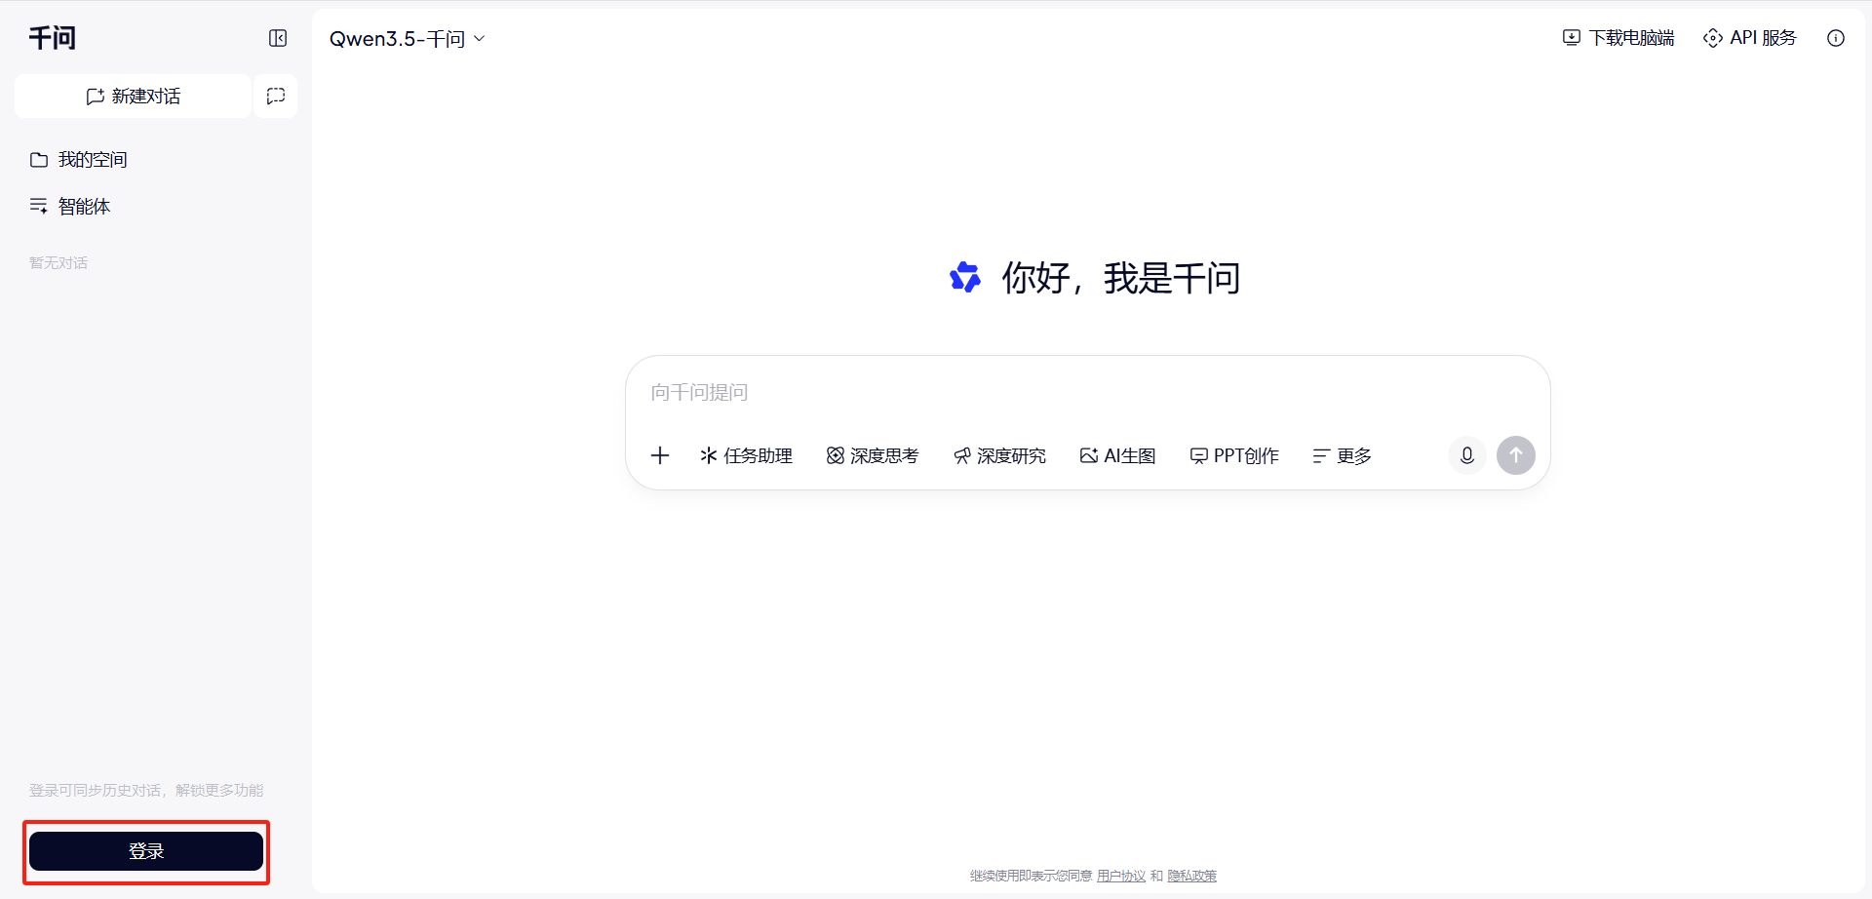Open 我的空间 in the sidebar

point(79,160)
